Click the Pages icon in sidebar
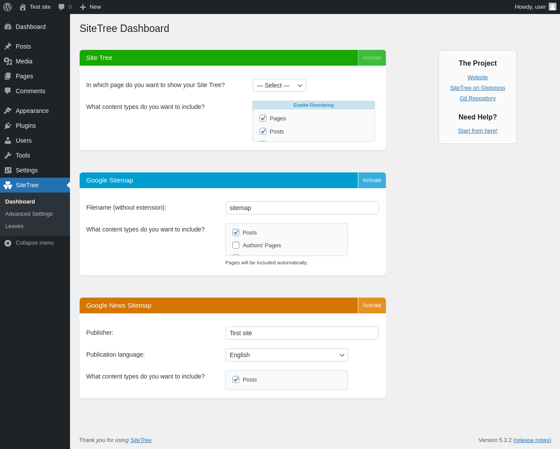The width and height of the screenshot is (560, 449). [x=8, y=76]
